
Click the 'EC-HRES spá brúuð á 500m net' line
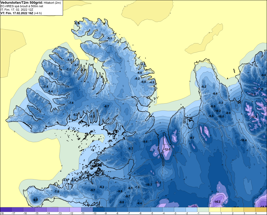click(22, 6)
